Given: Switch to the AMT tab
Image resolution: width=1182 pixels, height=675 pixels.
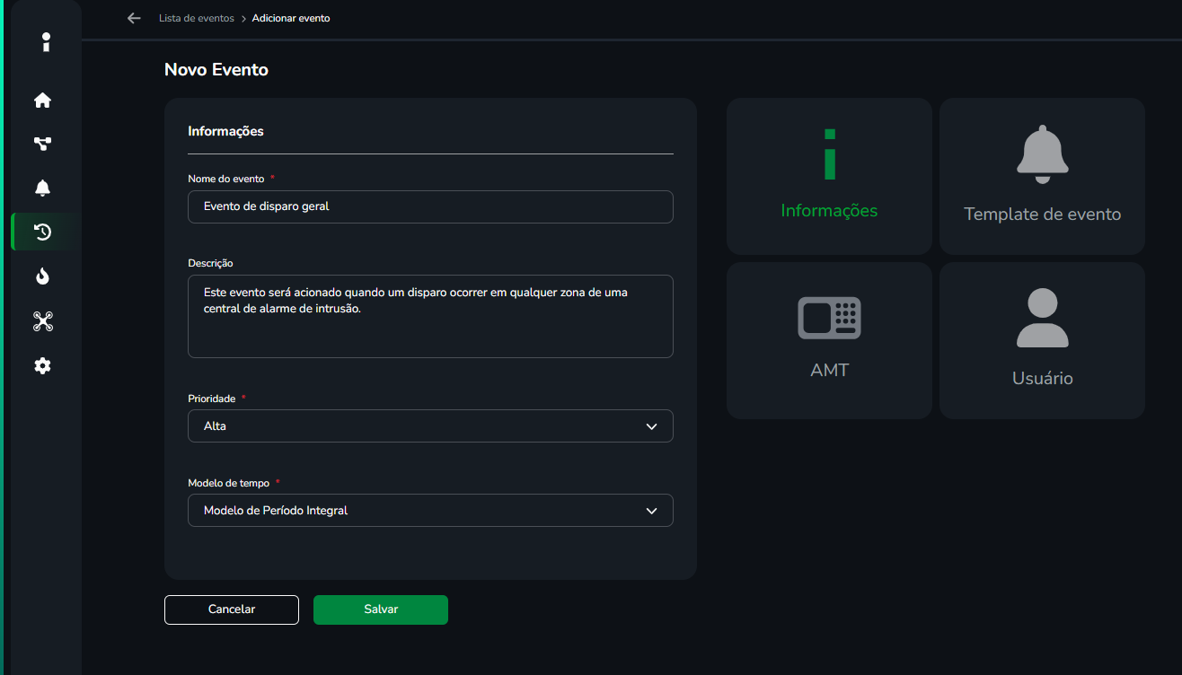Looking at the screenshot, I should pos(829,340).
